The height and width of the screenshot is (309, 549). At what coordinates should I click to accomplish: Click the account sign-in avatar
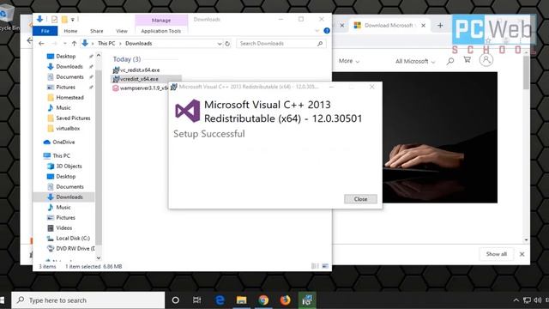(x=486, y=60)
